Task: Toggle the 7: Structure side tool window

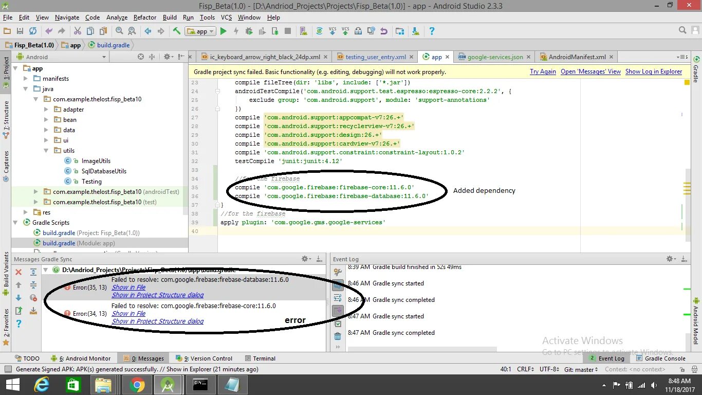Action: pos(6,120)
